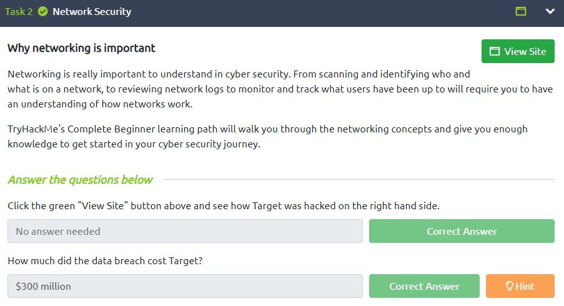Click the question about data breach cost
Screen dimensions: 564x306
(105, 260)
